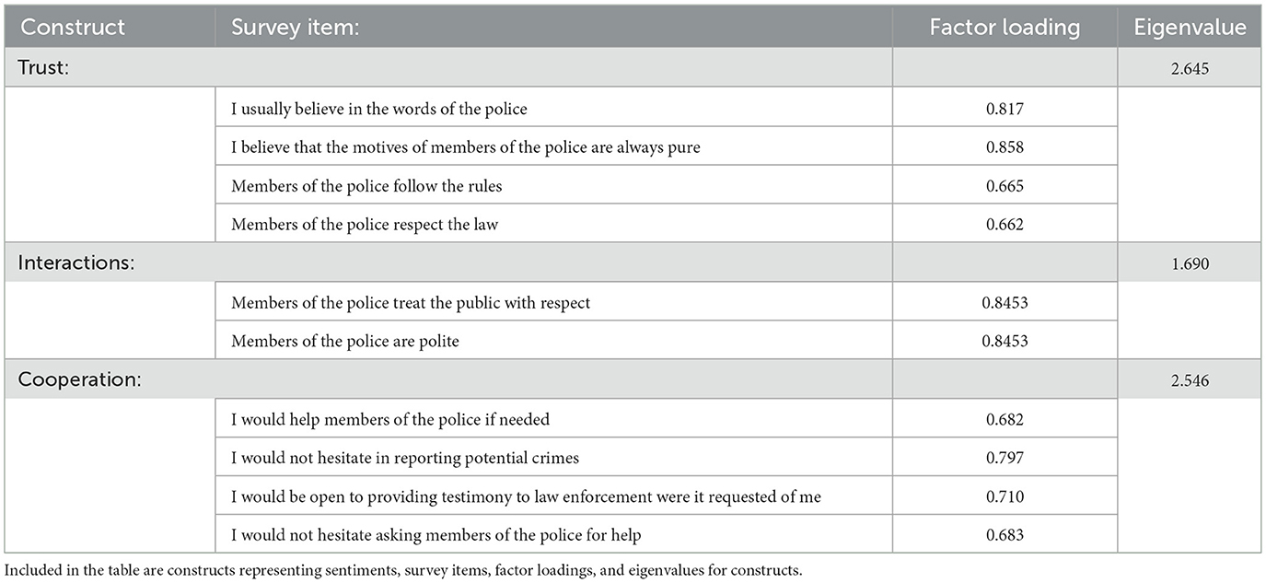Image resolution: width=1266 pixels, height=583 pixels.
Task: Click the factor loading for 'police are polite'
Action: pos(1005,342)
